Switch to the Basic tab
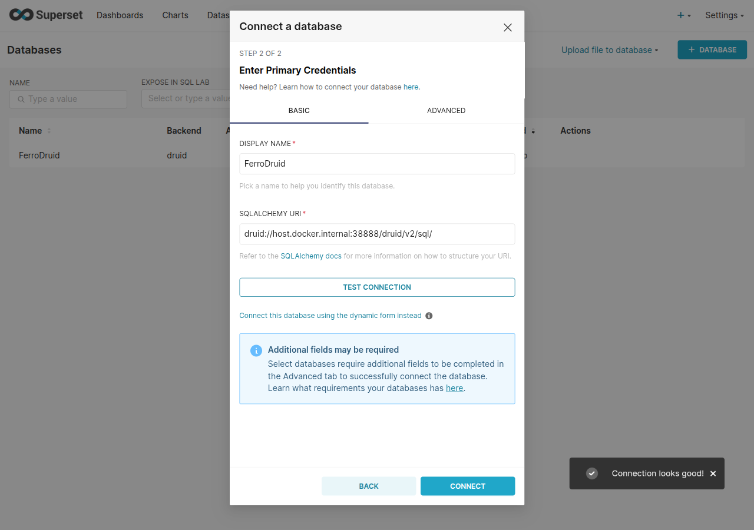The width and height of the screenshot is (754, 530). [299, 111]
